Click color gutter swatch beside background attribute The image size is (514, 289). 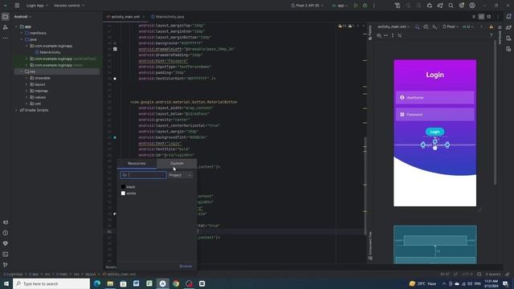coord(115,43)
